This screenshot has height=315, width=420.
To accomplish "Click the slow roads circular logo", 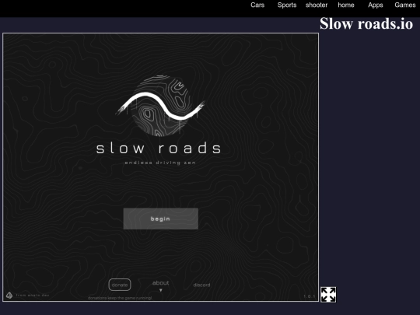I will [161, 106].
